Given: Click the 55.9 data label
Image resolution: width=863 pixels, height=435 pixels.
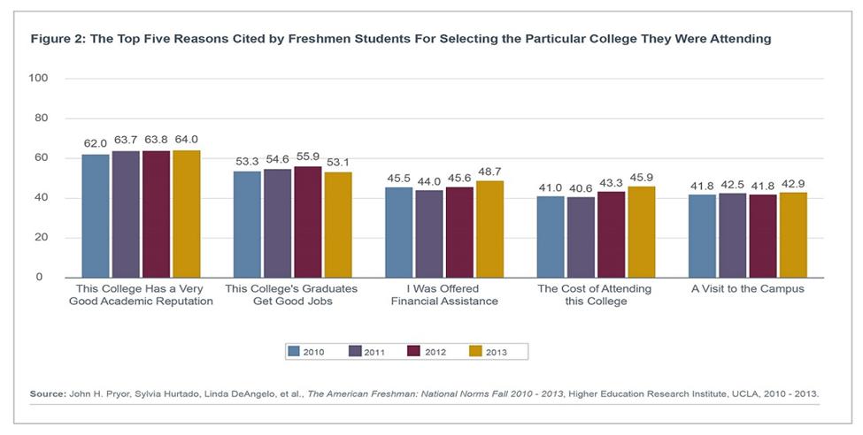Looking at the screenshot, I should pyautogui.click(x=309, y=155).
